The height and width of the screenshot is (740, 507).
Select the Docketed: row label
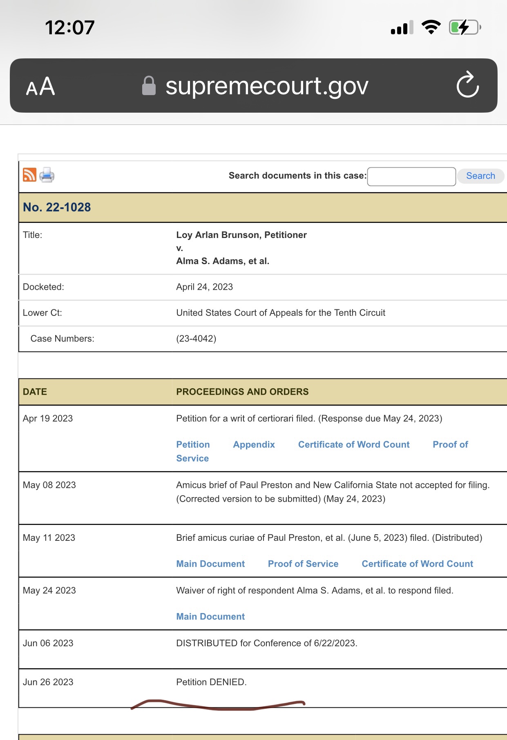43,287
